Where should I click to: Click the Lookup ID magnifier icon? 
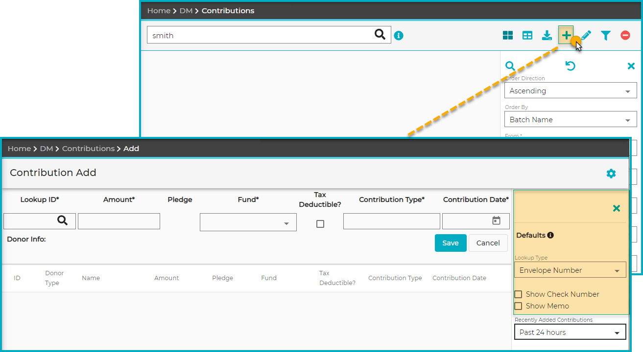62,220
